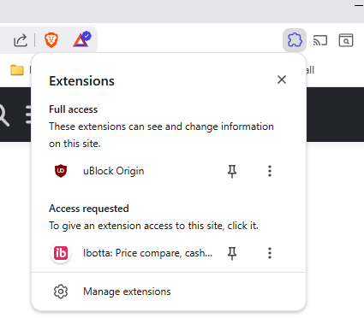
Task: Open the yellow bookmarks folder
Action: pyautogui.click(x=17, y=70)
